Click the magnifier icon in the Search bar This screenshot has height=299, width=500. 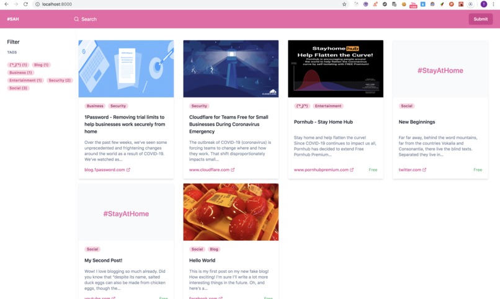click(76, 19)
